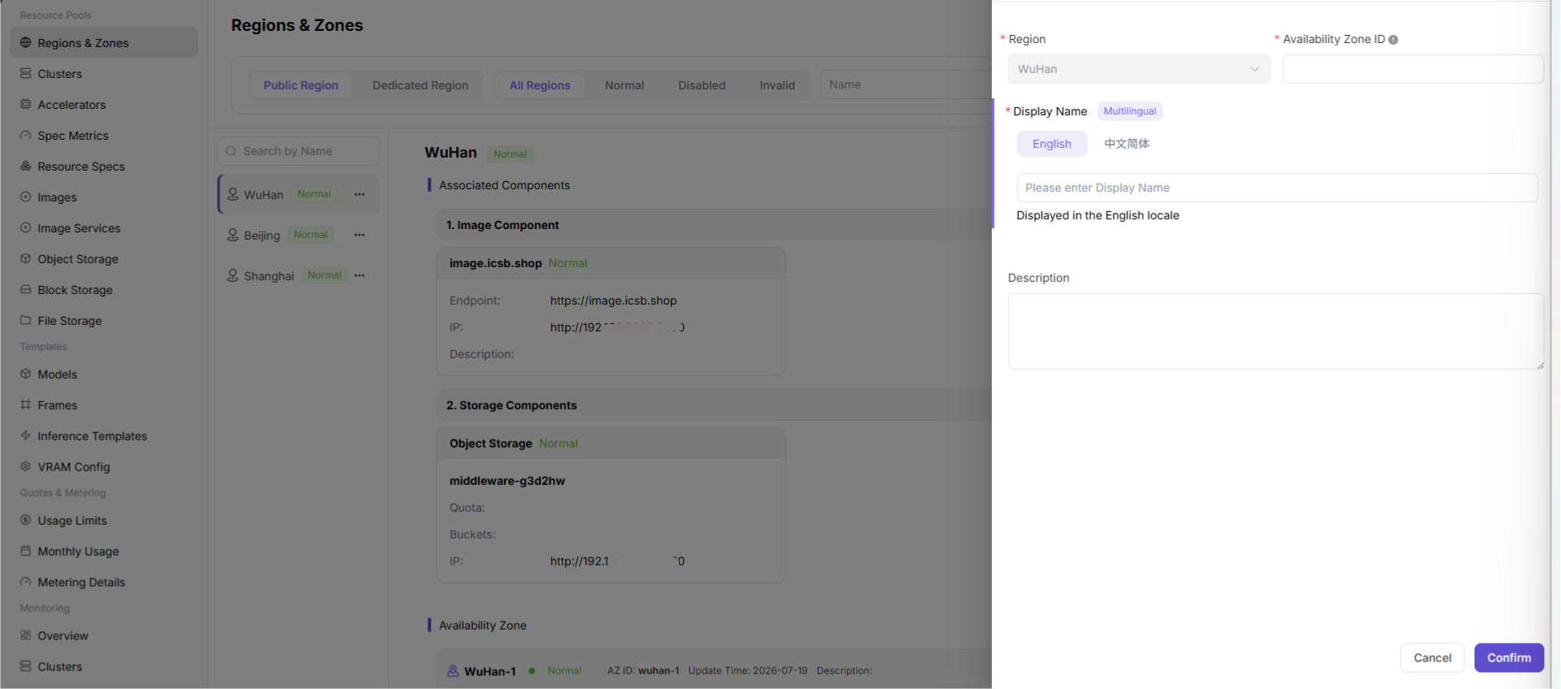Click the Metering Details icon
Viewport: 1561px width, 689px height.
click(26, 582)
